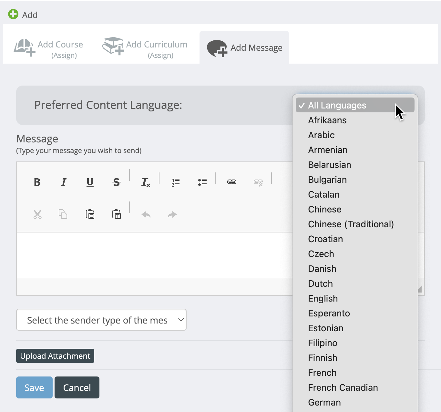This screenshot has width=441, height=412.
Task: Click the paste icon in the toolbar
Action: pyautogui.click(x=90, y=214)
